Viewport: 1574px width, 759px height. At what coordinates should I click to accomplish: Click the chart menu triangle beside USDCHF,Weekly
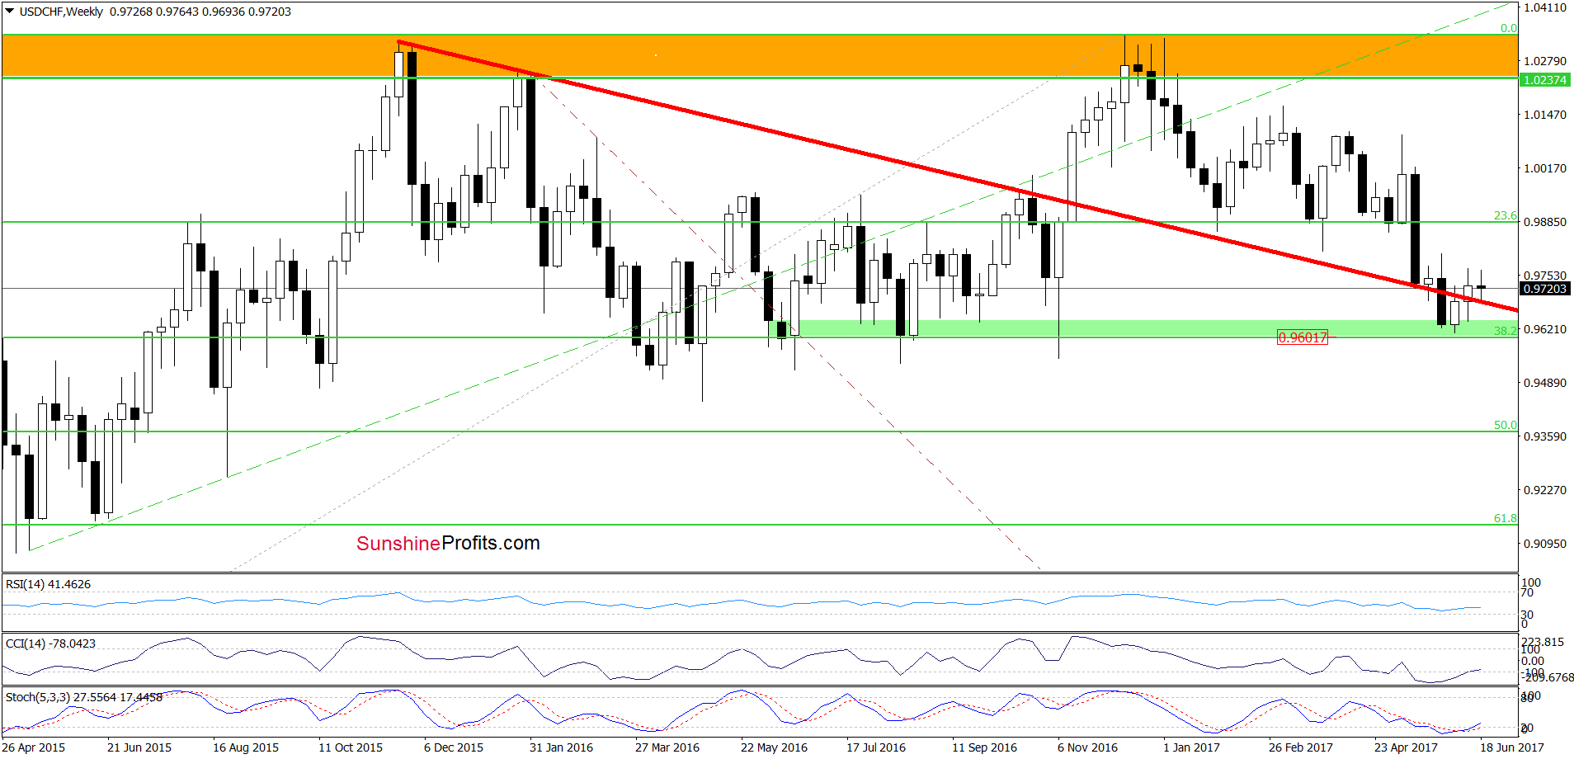click(x=10, y=12)
